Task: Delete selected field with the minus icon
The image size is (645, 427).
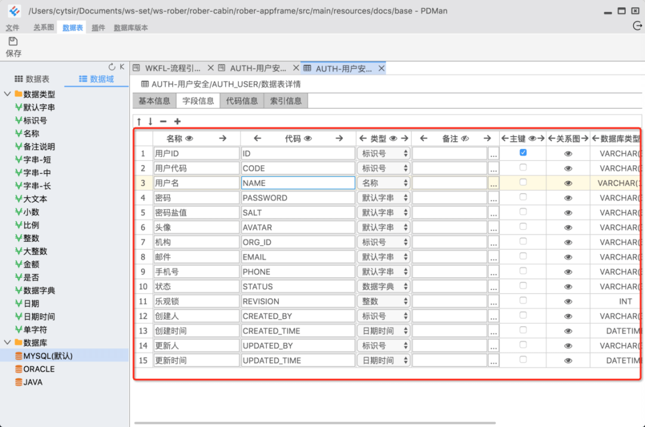Action: 163,122
